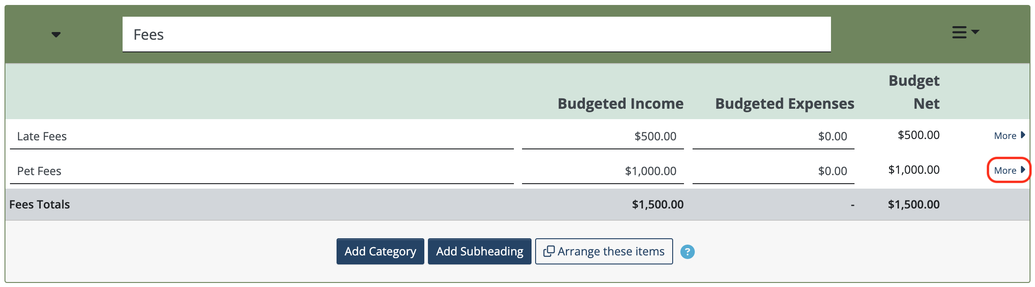1035x287 pixels.
Task: Select Late Fees budgeted expenses $0.00 field
Action: click(773, 136)
